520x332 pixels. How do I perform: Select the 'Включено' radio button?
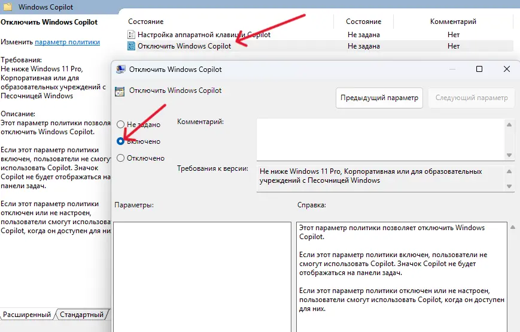point(120,141)
